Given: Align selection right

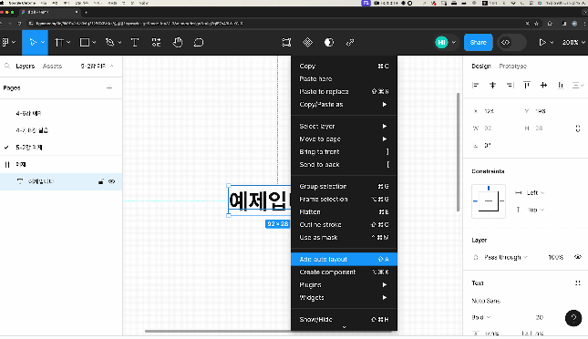Looking at the screenshot, I should (510, 85).
